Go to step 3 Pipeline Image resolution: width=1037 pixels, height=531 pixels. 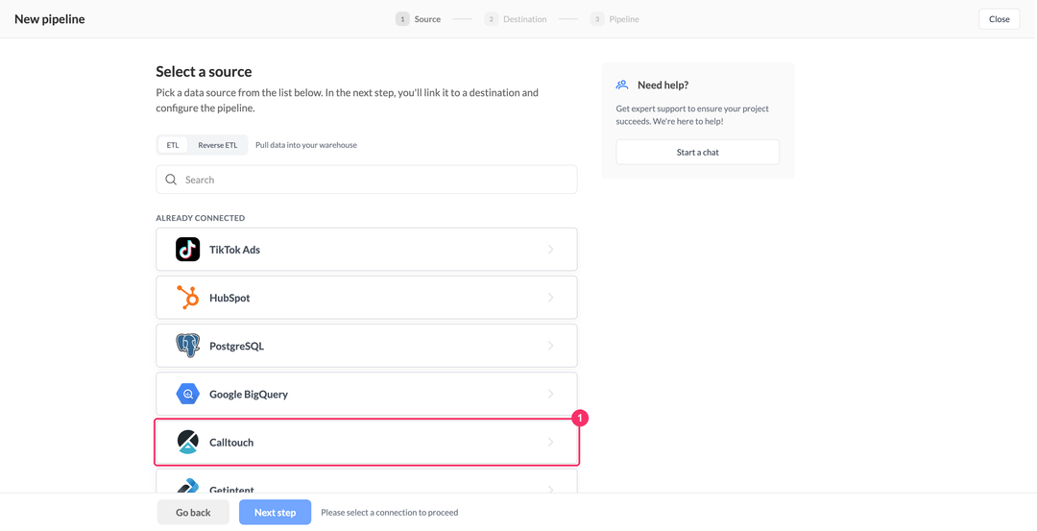click(x=615, y=19)
